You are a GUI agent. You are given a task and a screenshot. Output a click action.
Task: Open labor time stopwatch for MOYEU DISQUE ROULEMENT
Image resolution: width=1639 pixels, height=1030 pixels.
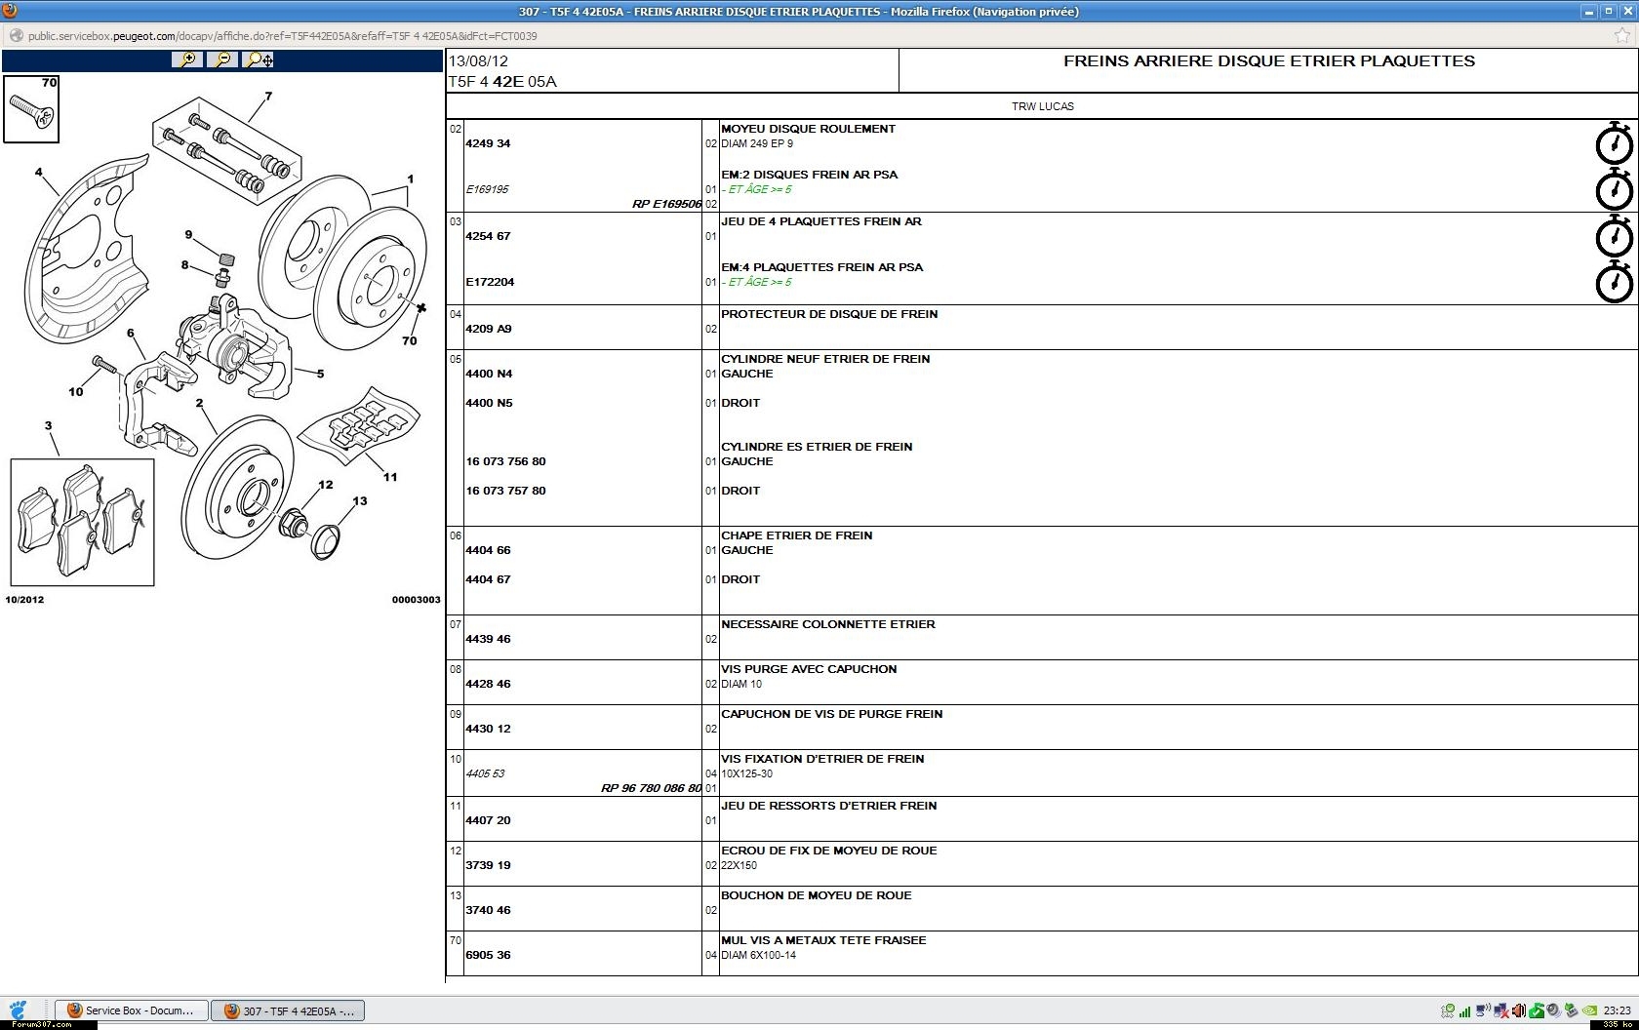pyautogui.click(x=1615, y=143)
